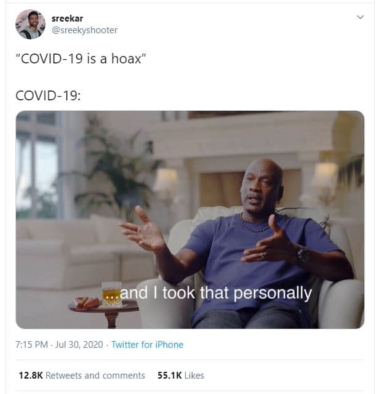Click the Jul 30, 2020 date
Screen dimensions: 376x394
tap(79, 345)
